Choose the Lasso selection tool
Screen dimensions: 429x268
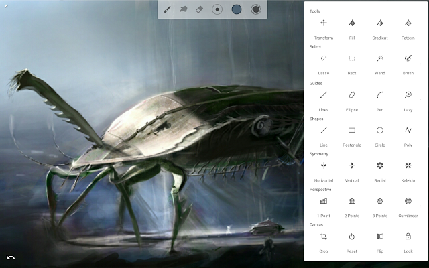click(324, 58)
